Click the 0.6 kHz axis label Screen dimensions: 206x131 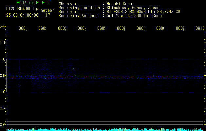coord(3,124)
